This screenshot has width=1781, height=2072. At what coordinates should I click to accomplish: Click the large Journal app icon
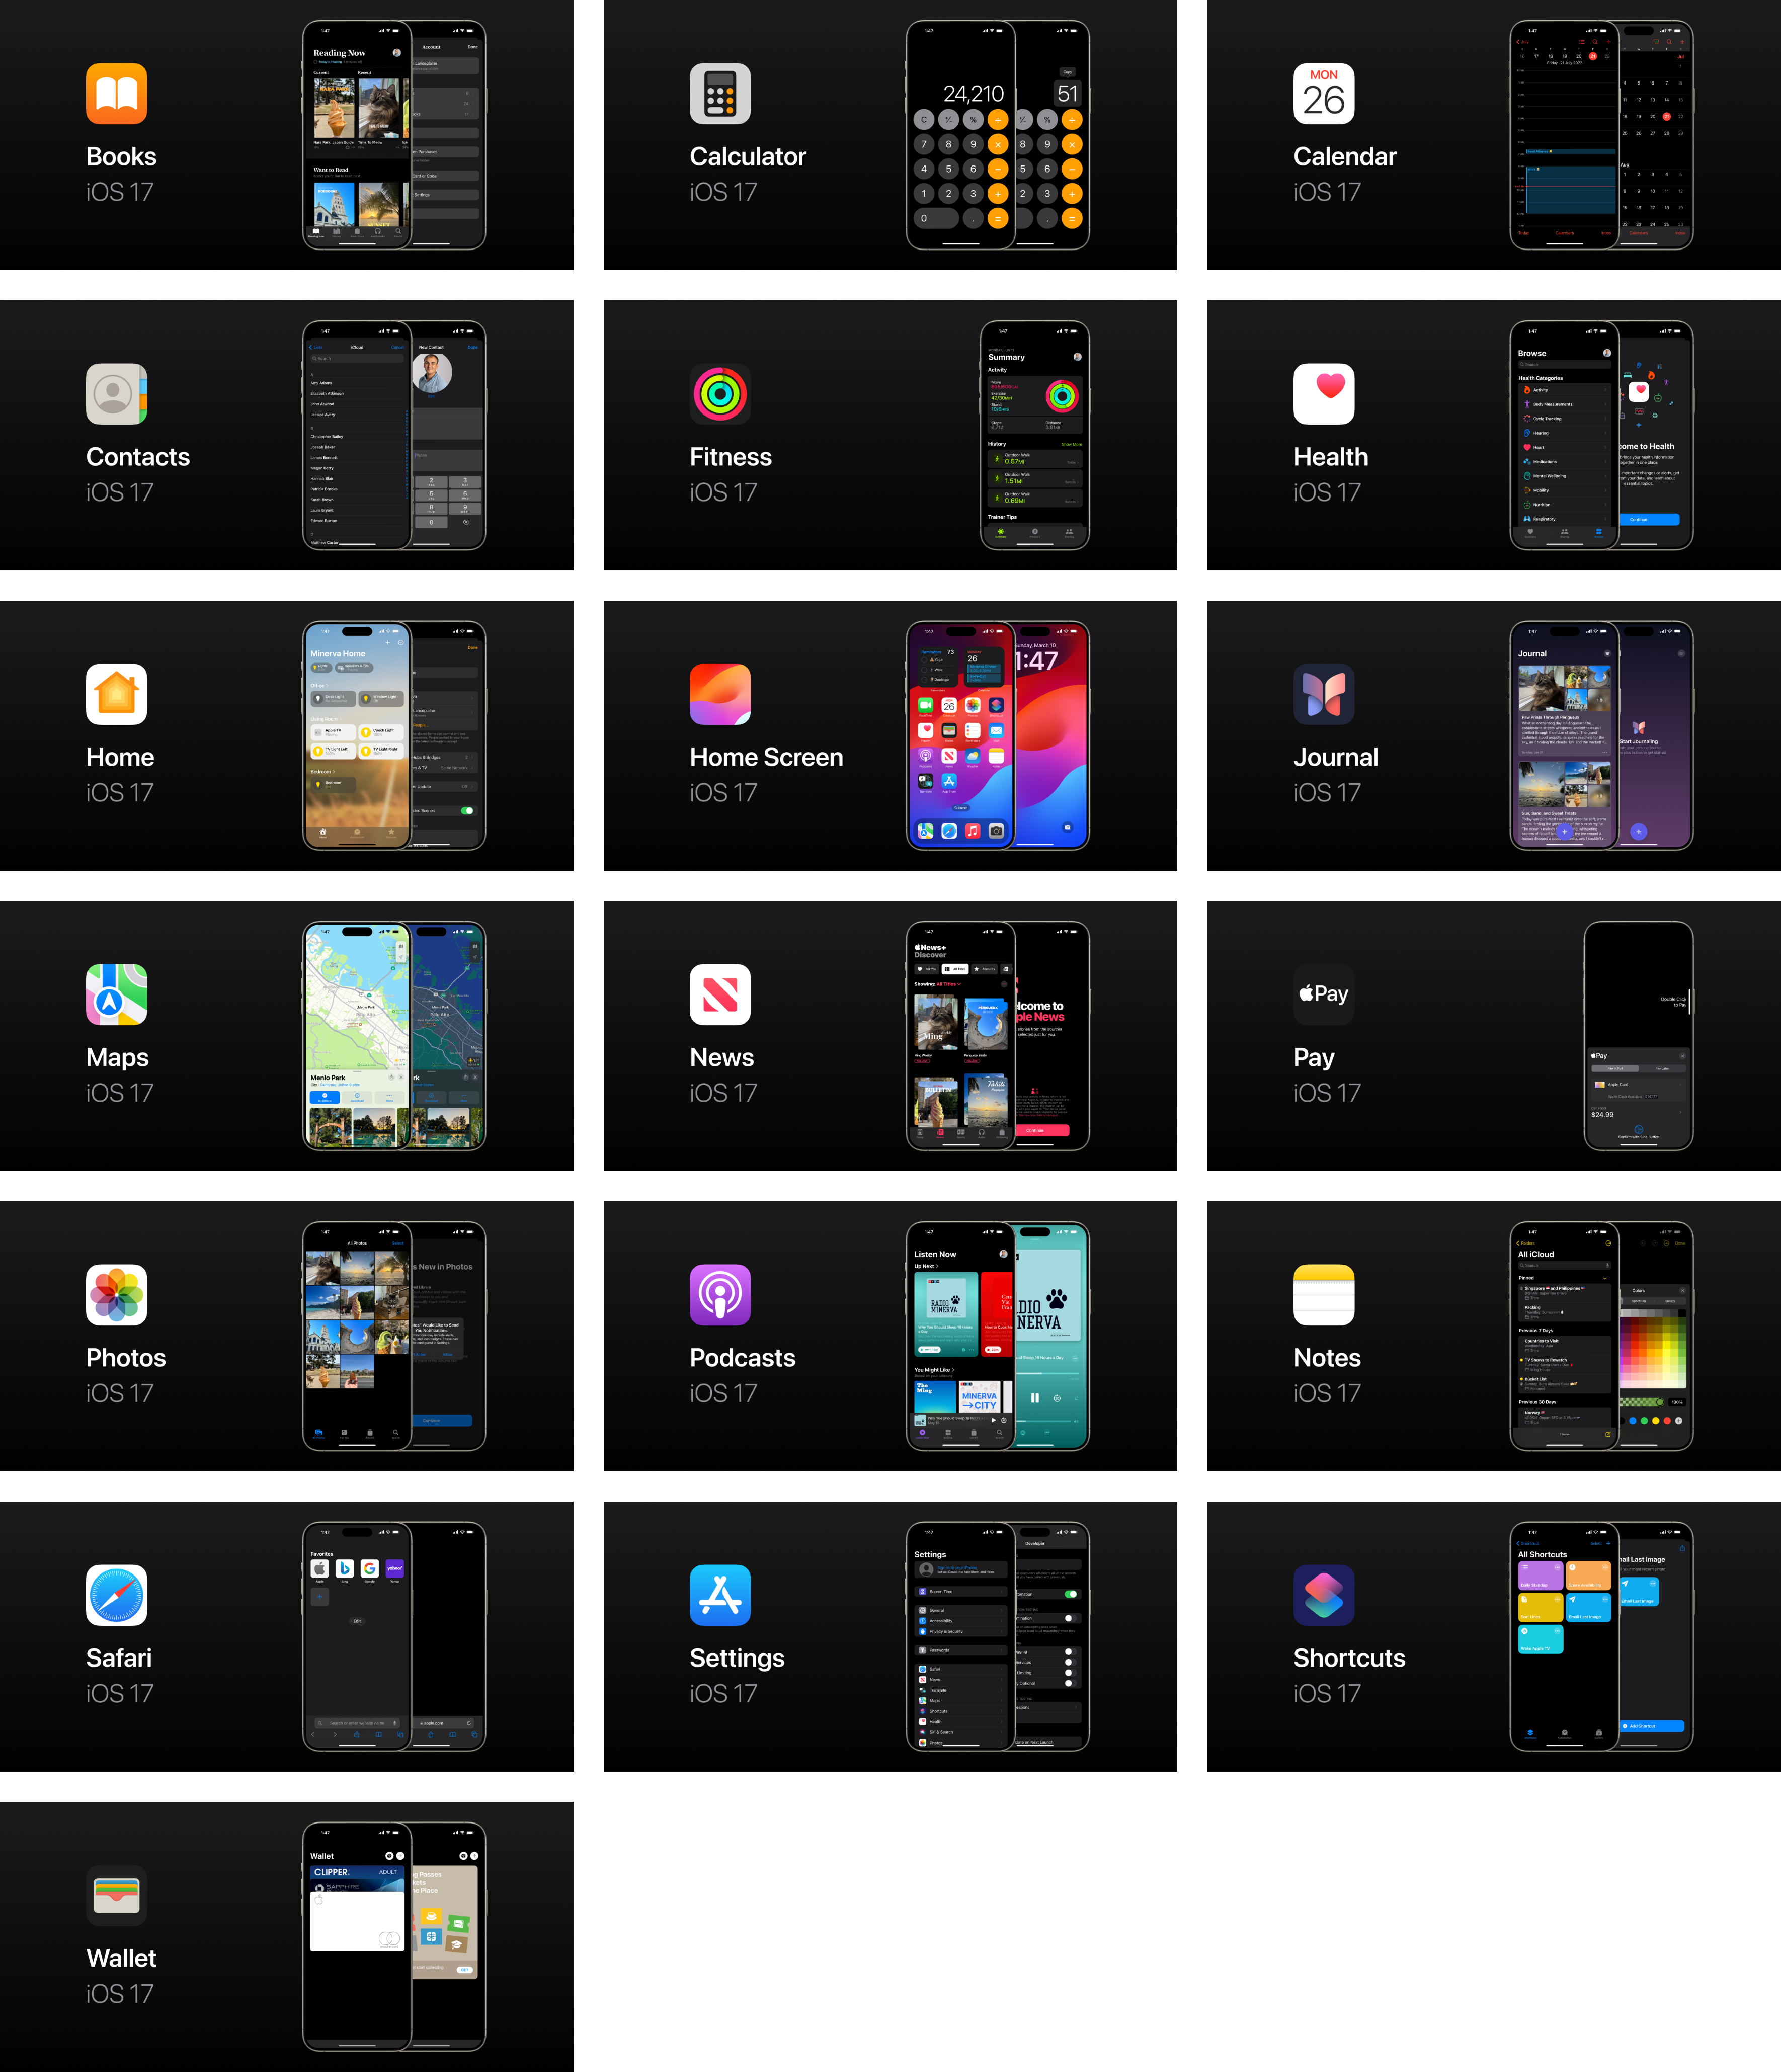[x=1323, y=694]
